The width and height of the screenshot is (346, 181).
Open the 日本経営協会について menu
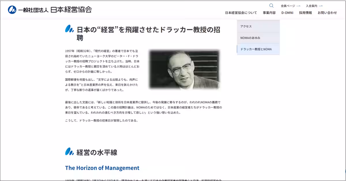click(x=241, y=13)
